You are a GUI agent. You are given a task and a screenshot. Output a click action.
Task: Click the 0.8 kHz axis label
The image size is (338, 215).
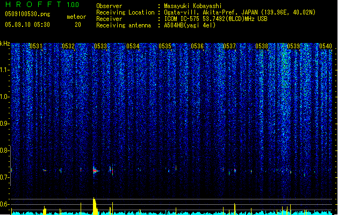[x=4, y=150]
